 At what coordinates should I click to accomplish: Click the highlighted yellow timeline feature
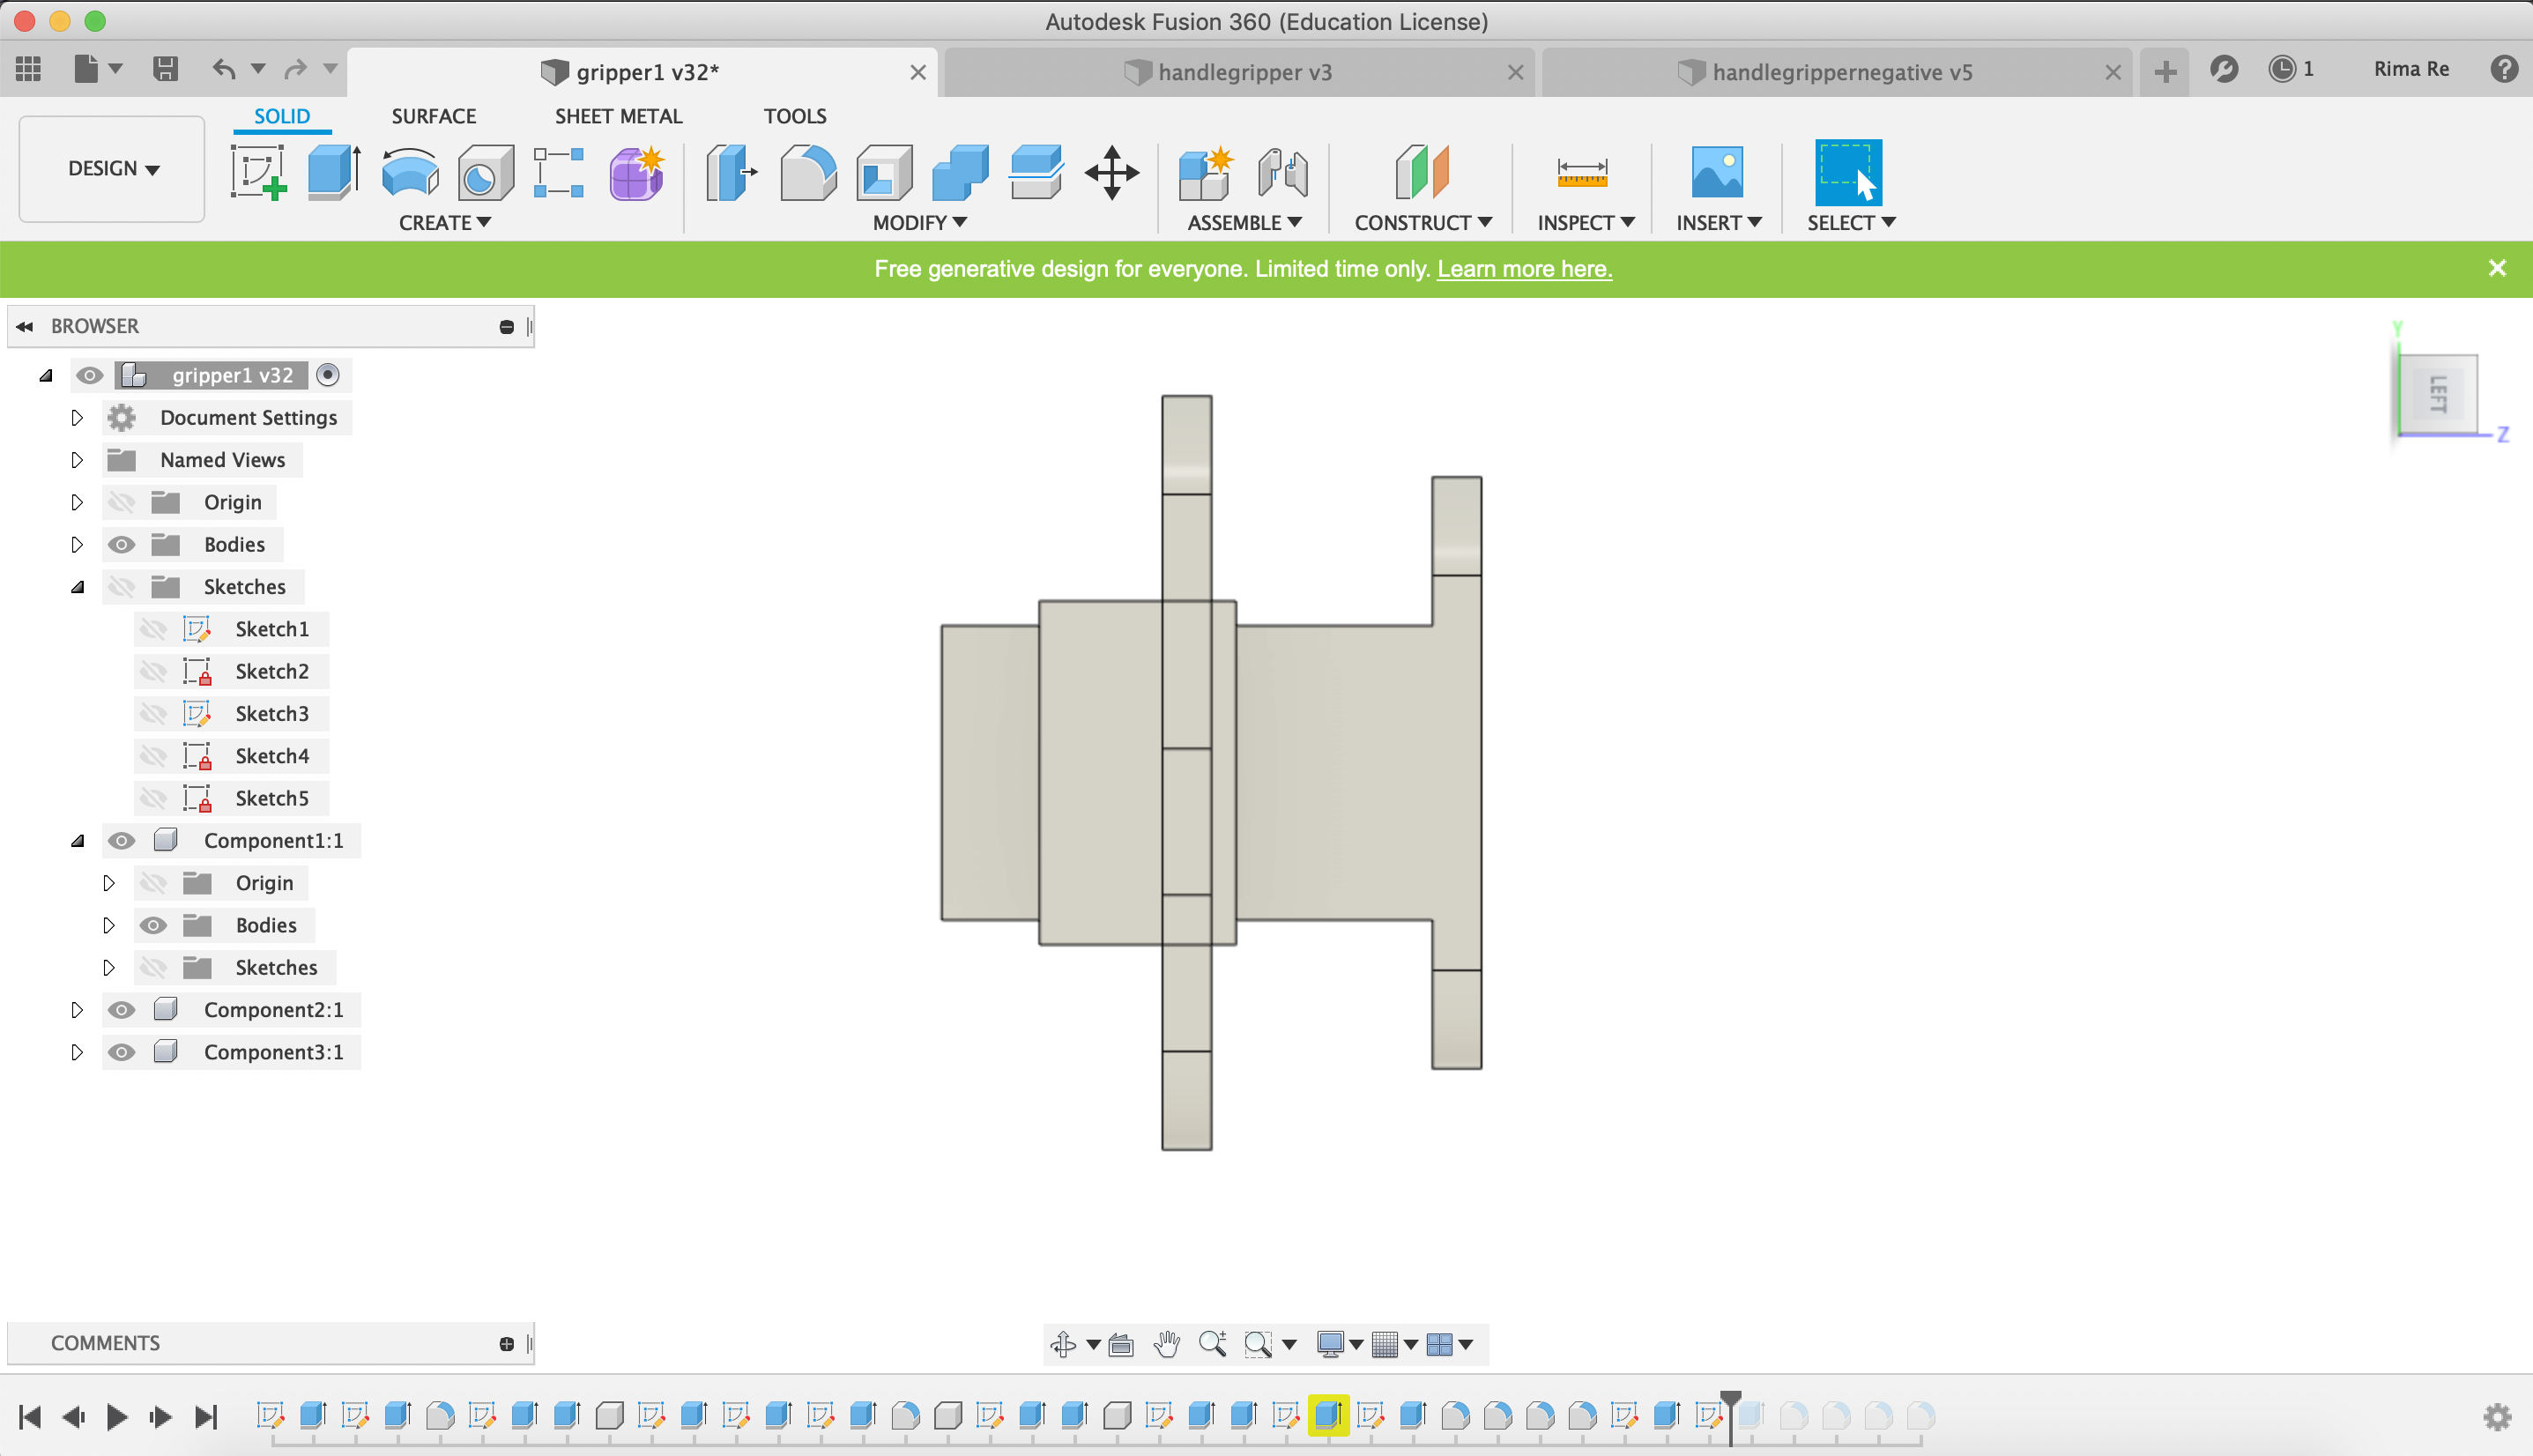pos(1328,1415)
